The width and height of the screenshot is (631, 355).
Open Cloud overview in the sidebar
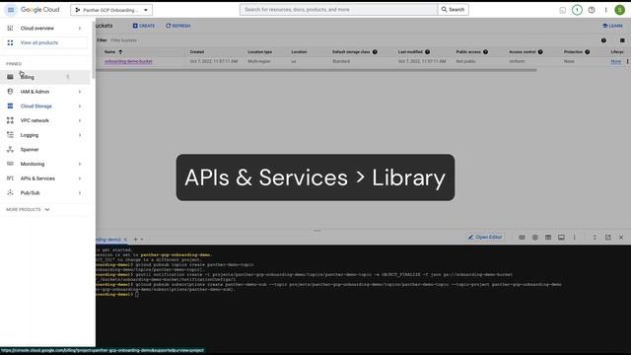[37, 29]
